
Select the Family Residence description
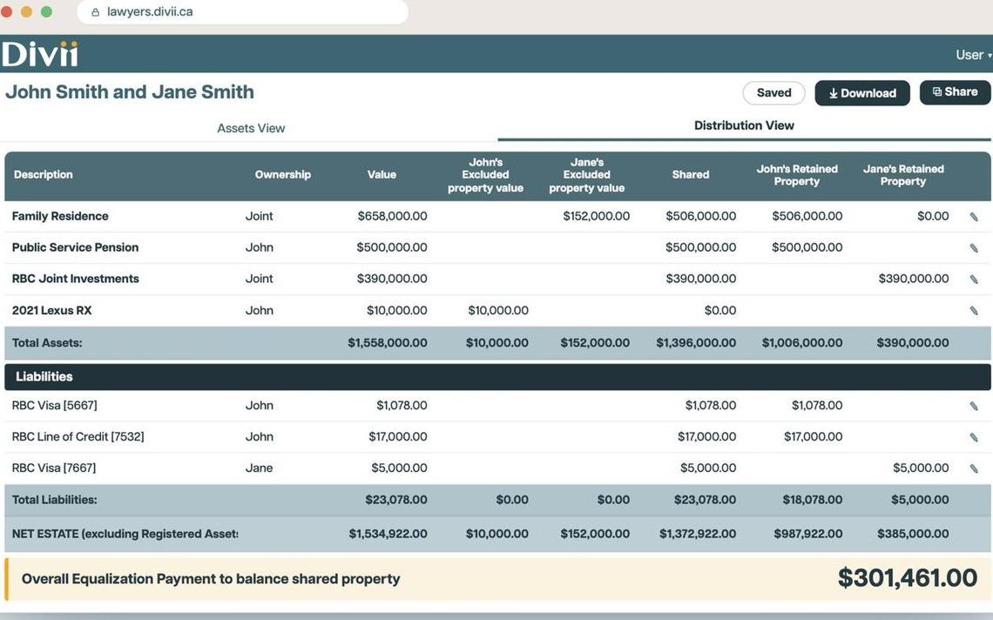tap(60, 216)
